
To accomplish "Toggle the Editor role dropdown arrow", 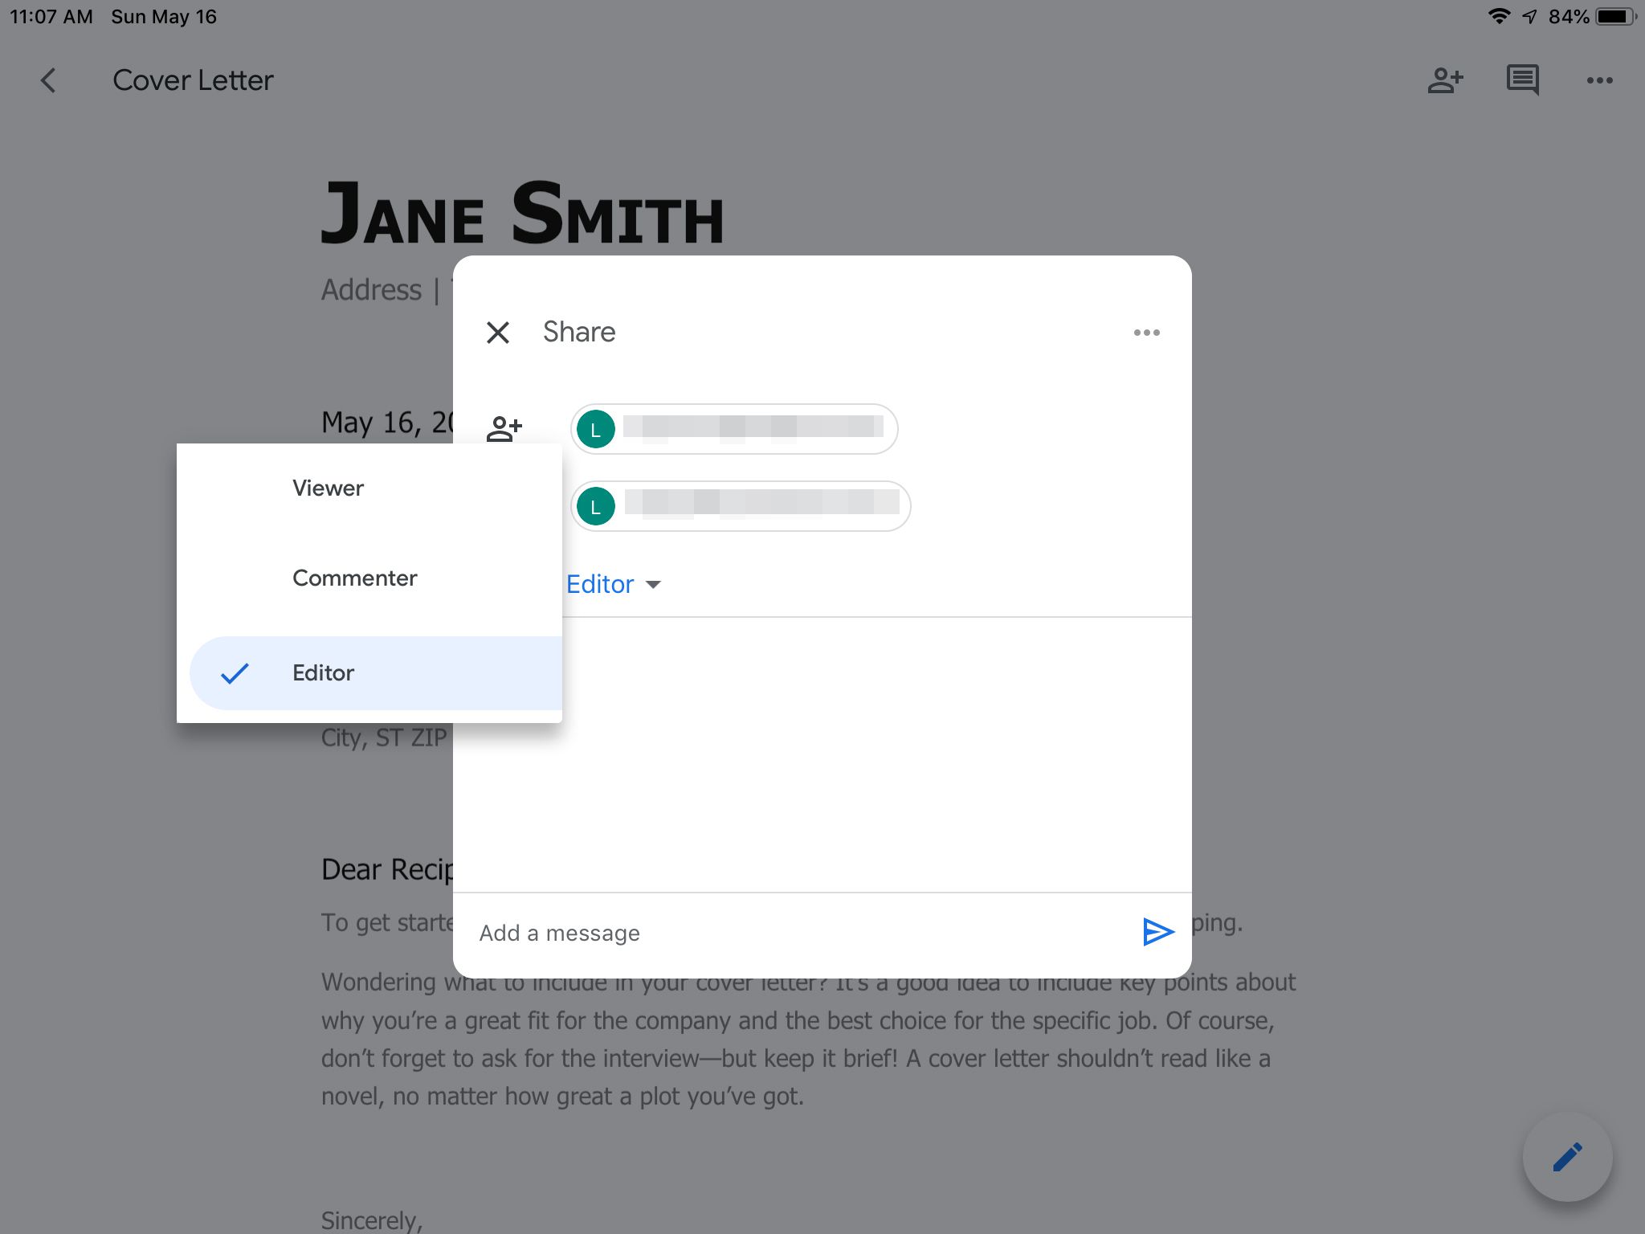I will pyautogui.click(x=653, y=585).
